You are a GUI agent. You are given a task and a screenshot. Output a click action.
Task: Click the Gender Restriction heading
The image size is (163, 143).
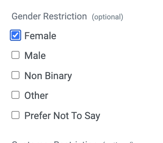[x=49, y=16]
